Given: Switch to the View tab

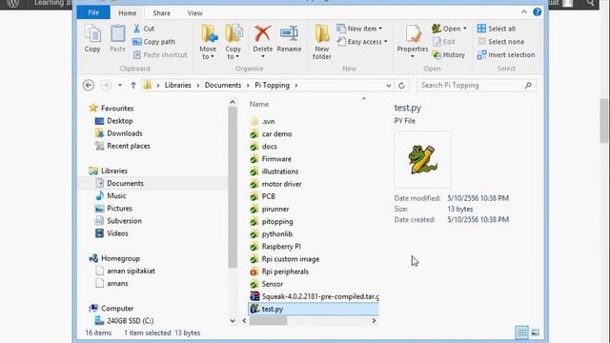Looking at the screenshot, I should tap(194, 12).
